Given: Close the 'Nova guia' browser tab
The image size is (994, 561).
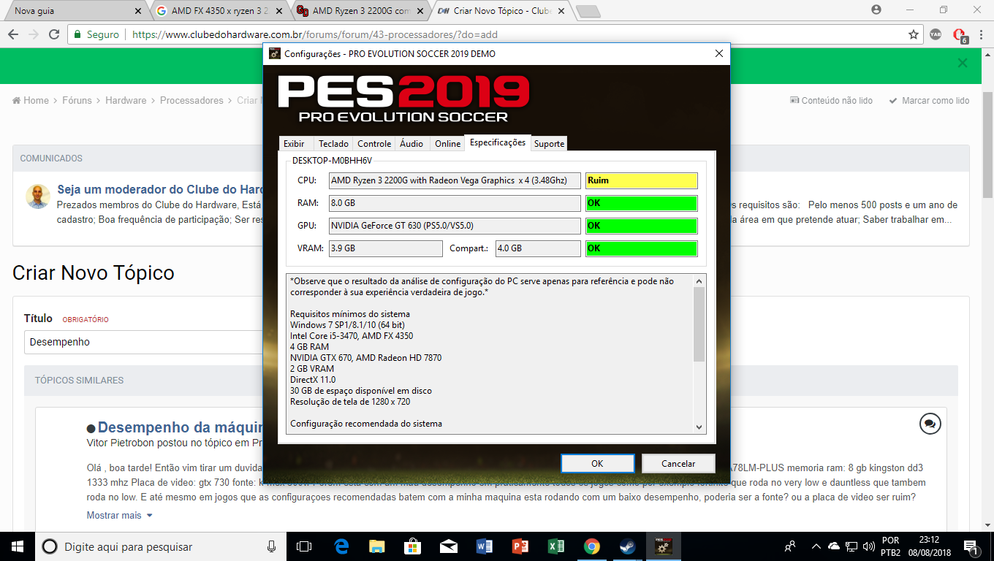Looking at the screenshot, I should [x=139, y=11].
